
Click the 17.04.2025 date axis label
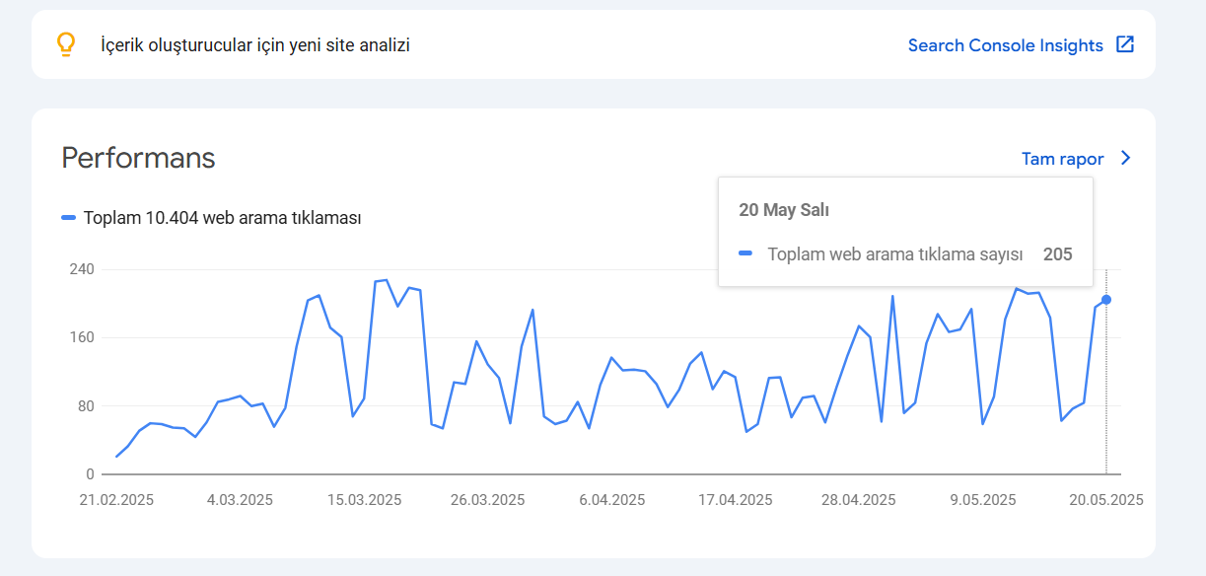(x=735, y=500)
